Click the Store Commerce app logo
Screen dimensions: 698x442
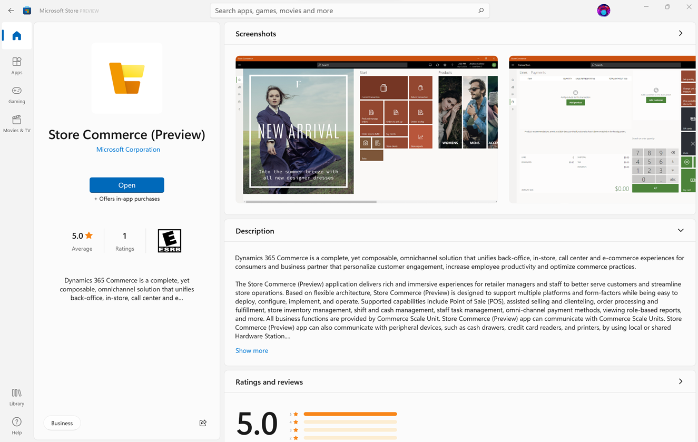point(127,78)
